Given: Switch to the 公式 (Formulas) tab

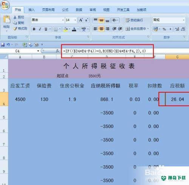Looking at the screenshot, I should (x=65, y=10).
